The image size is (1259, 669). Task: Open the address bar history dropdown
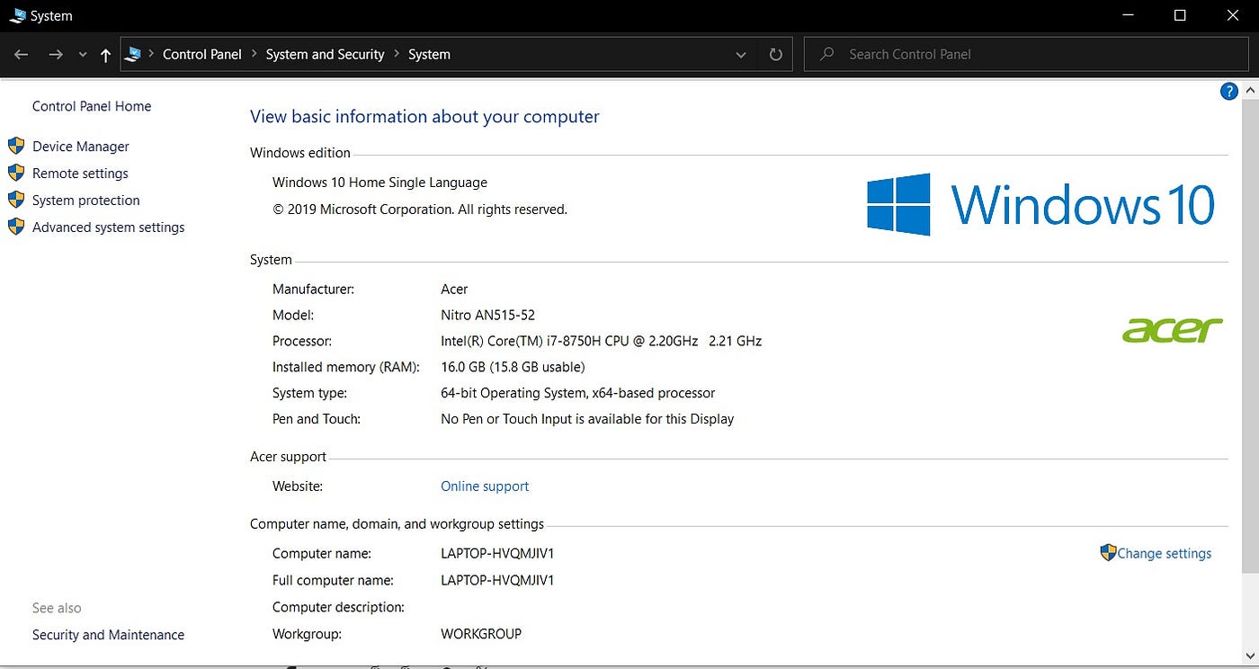pyautogui.click(x=740, y=54)
